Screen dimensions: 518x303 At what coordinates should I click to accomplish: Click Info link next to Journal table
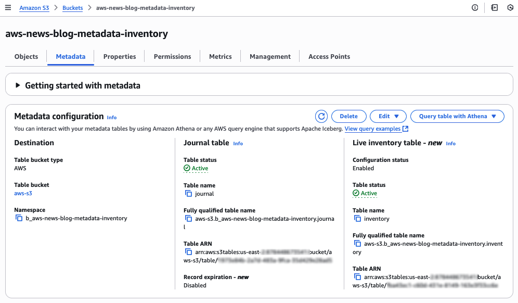[238, 144]
